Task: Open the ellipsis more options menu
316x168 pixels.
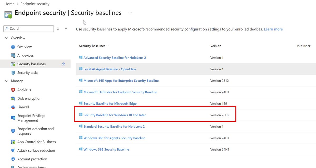Action: coord(130,13)
